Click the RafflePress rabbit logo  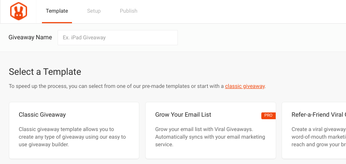19,11
